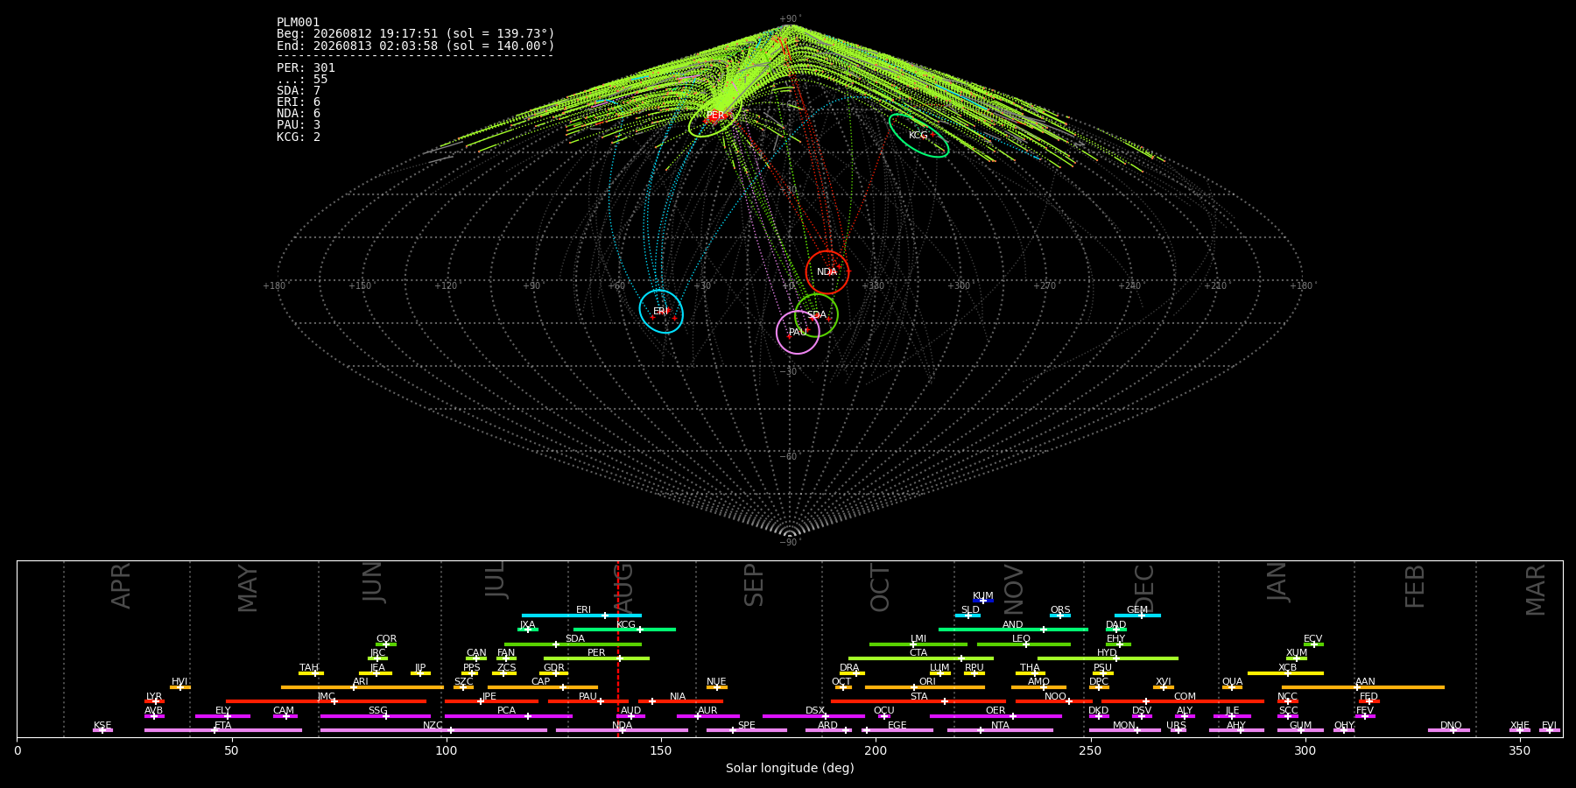Image resolution: width=1576 pixels, height=788 pixels.
Task: Select the CAP shower bar in timeline
Action: pyautogui.click(x=543, y=687)
